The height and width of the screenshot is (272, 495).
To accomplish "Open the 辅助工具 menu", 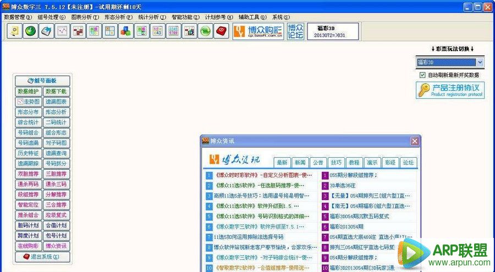I will click(x=252, y=17).
